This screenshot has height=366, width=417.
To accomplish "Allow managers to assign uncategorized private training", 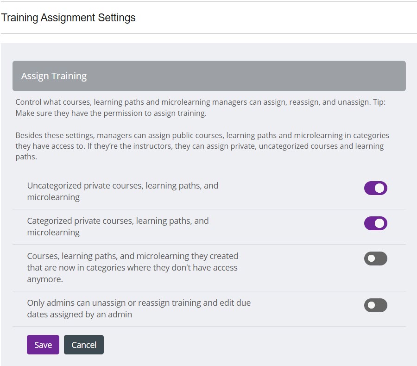I will (x=375, y=188).
